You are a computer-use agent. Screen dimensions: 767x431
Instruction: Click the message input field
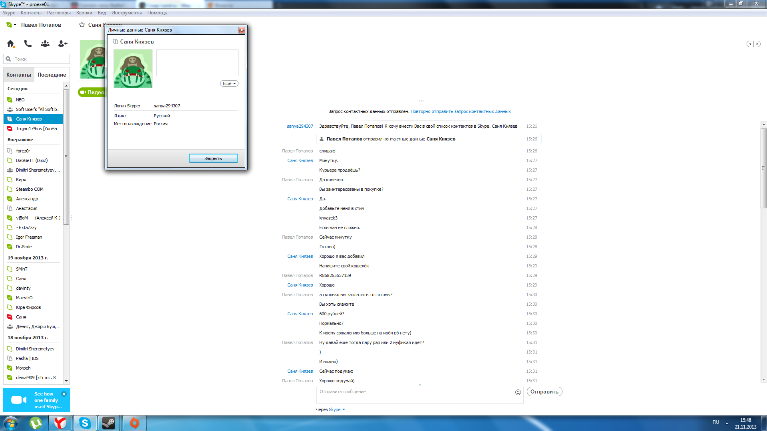(x=415, y=395)
